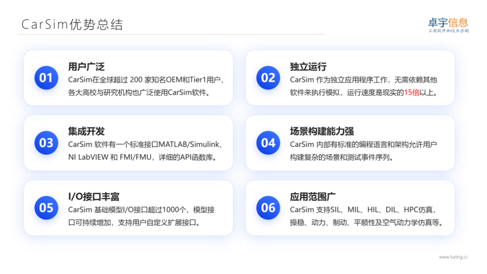Click the blue 04 number badge
The width and height of the screenshot is (487, 274).
coord(268,143)
